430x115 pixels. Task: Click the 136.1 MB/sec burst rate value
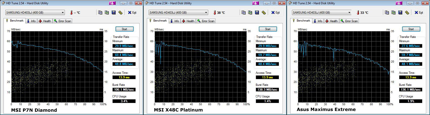tap(411, 89)
